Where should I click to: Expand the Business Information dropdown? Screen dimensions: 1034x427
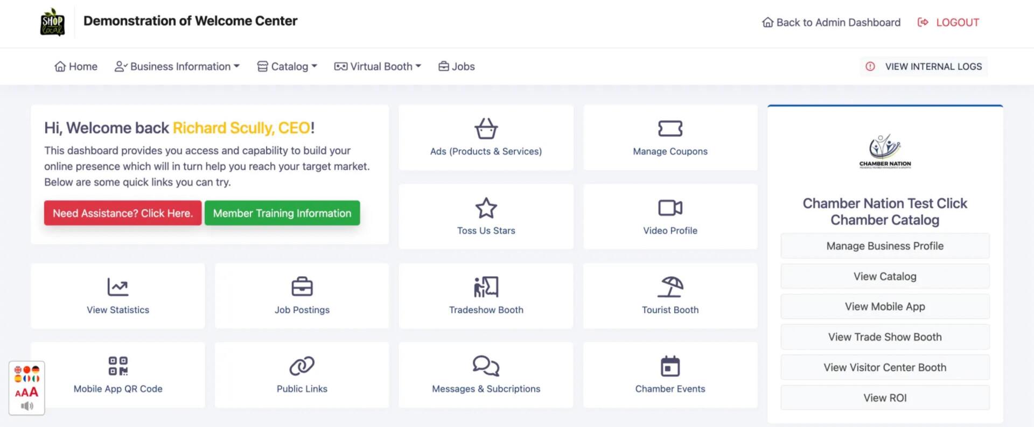click(x=177, y=66)
